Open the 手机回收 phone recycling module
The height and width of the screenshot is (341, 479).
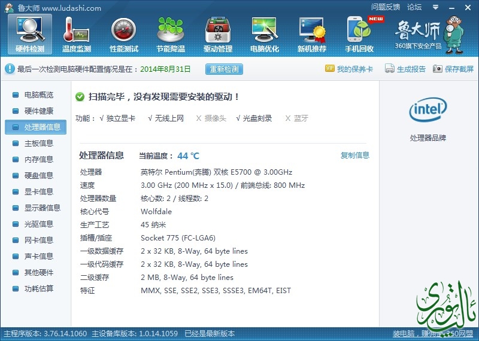pyautogui.click(x=359, y=34)
